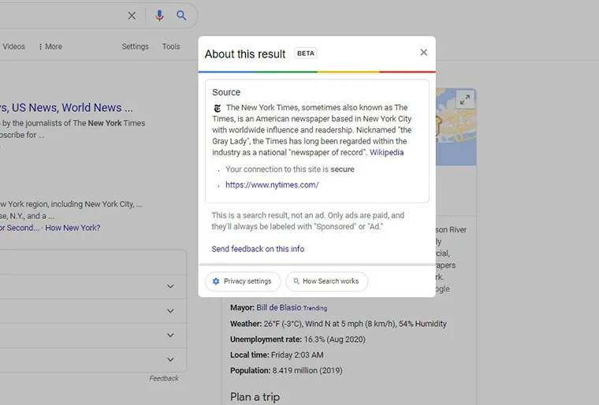Click the Source heading in dialog
The image size is (599, 405).
tap(226, 92)
